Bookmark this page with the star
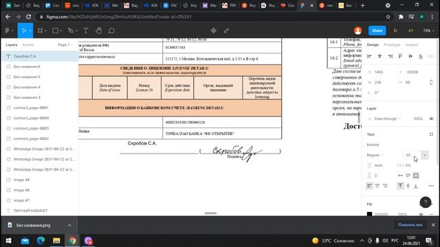440x247 pixels. tap(388, 16)
